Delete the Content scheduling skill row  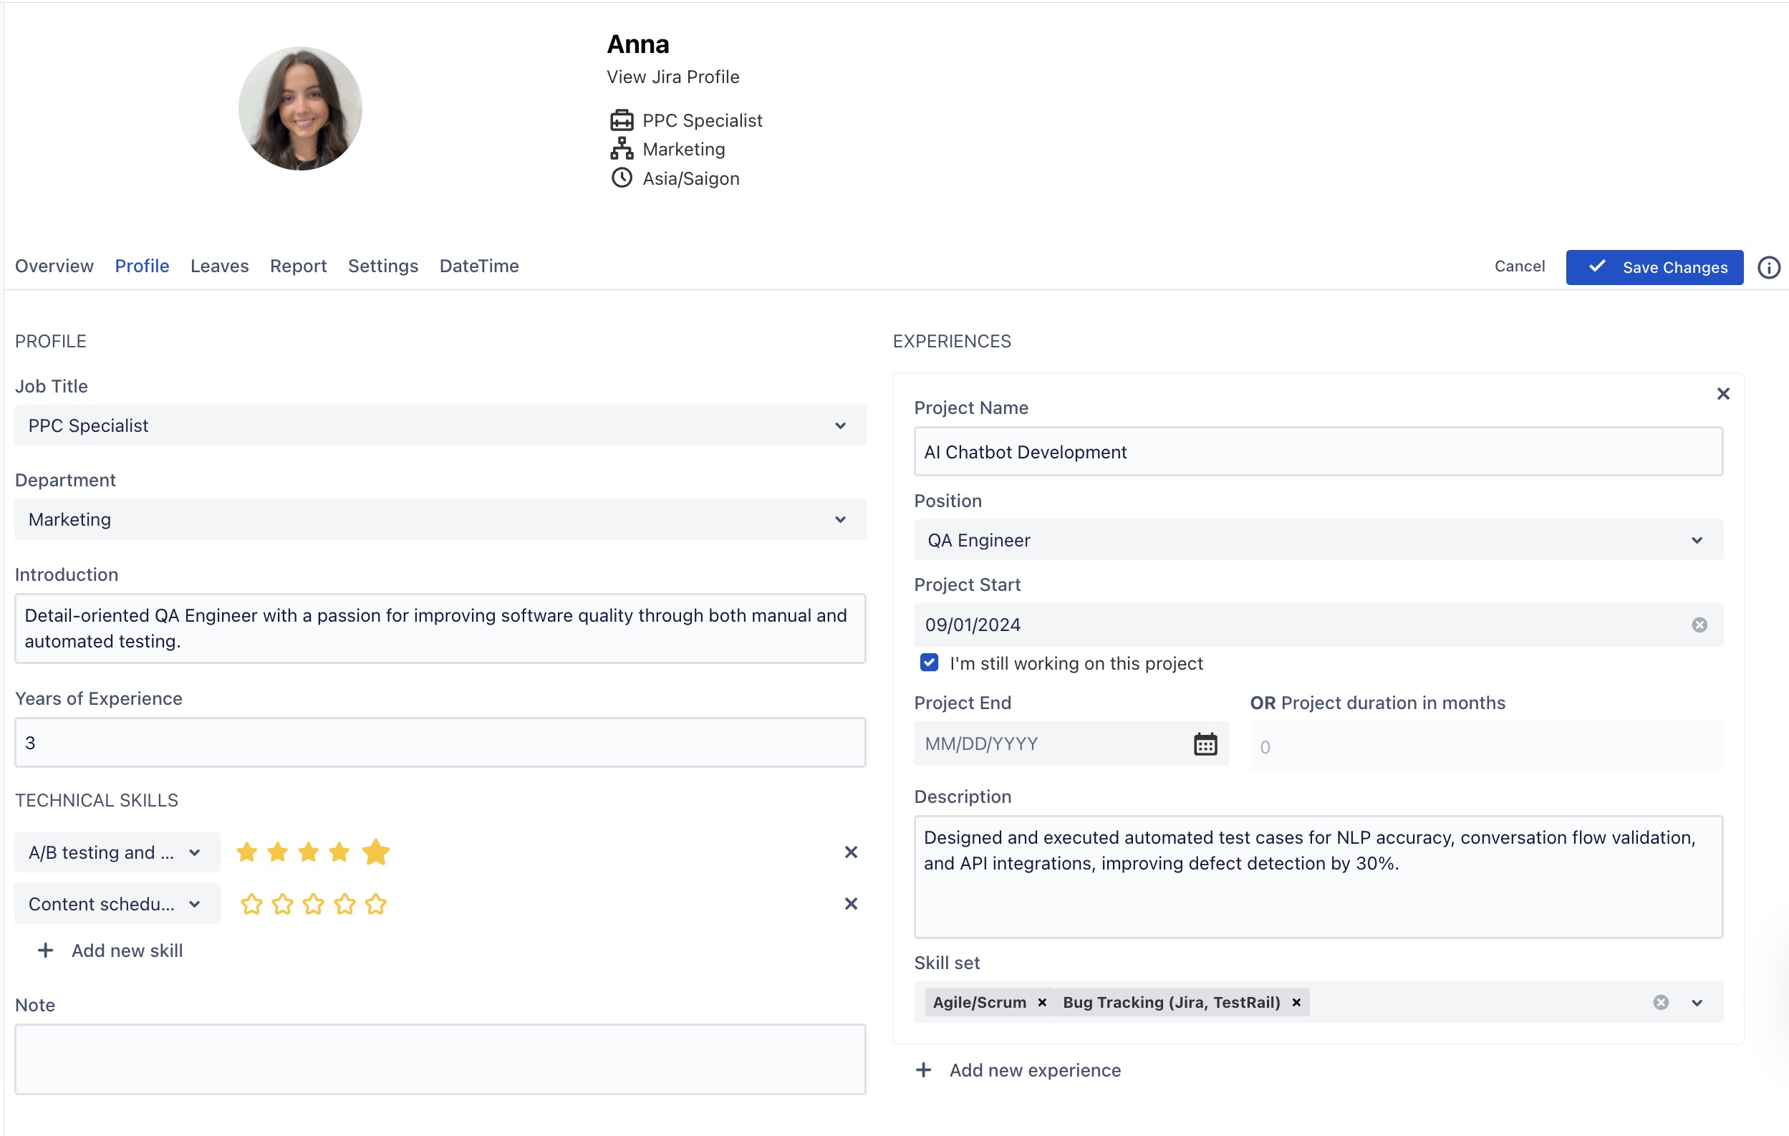click(x=851, y=903)
